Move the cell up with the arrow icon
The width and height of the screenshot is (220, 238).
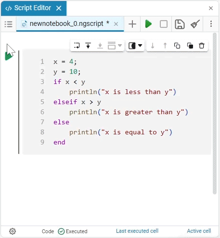[165, 46]
